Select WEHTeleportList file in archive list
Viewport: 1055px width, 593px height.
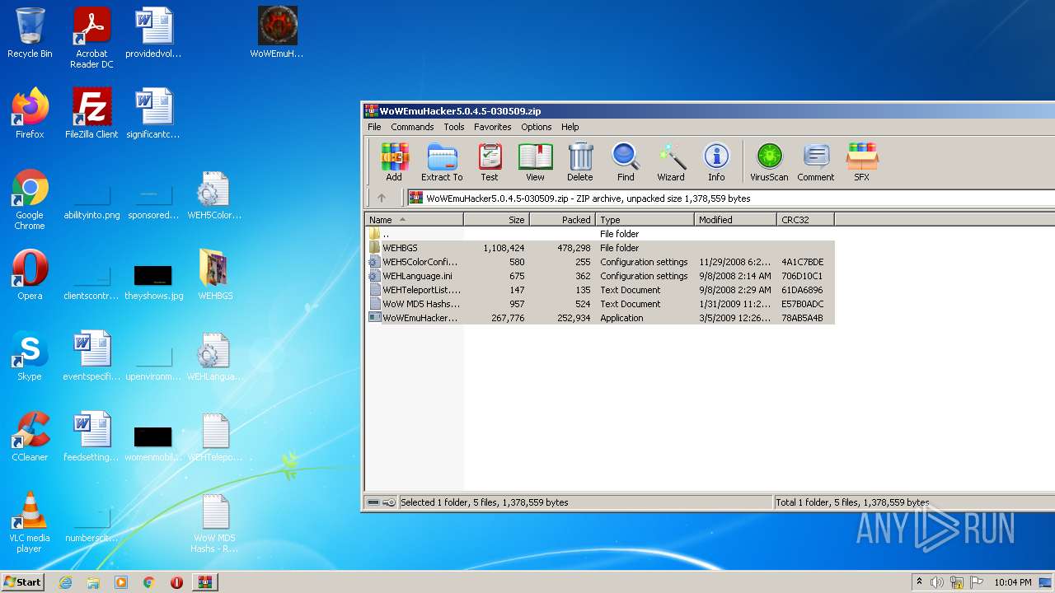(600, 290)
